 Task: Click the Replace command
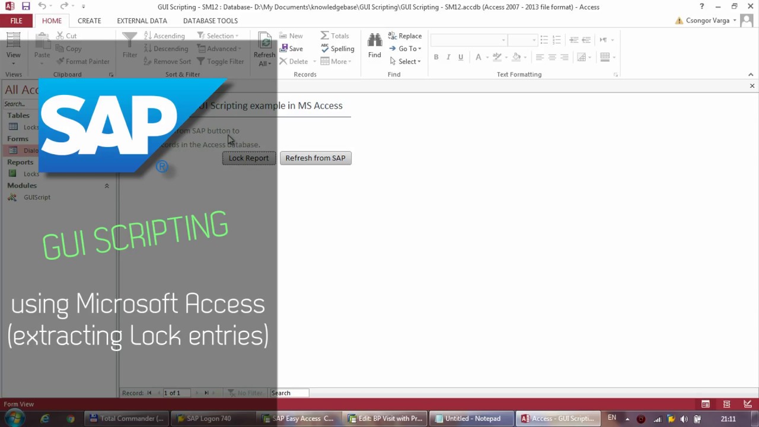pos(405,36)
